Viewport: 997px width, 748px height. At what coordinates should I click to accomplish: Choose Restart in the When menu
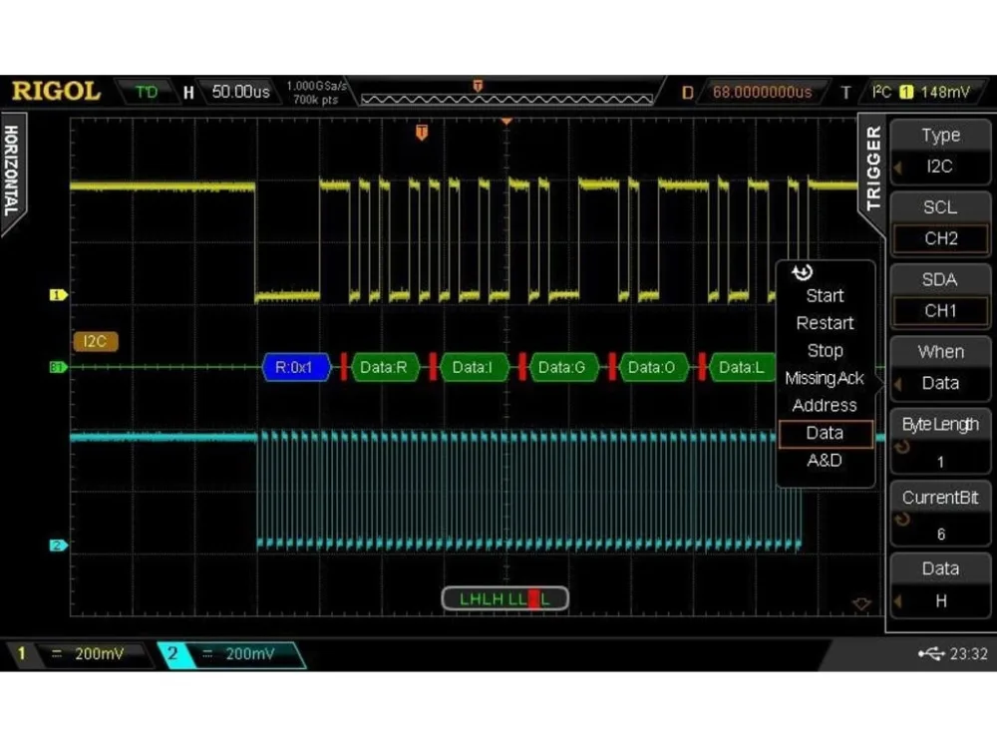click(825, 323)
